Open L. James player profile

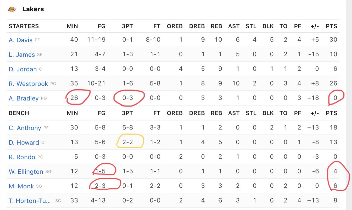[22, 54]
